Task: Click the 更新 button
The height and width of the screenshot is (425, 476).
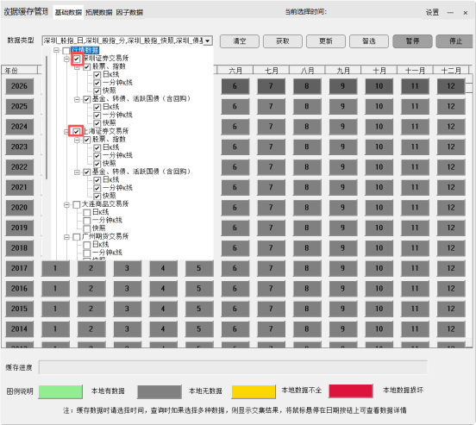Action: [326, 41]
